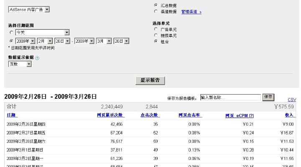Click the revenue value ¥10.44
This screenshot has height=167, width=301.
pyautogui.click(x=287, y=150)
